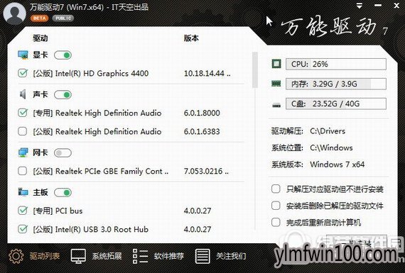405x273 pixels.
Task: Uncheck Intel(R) HD Graphics 4400 driver
Action: click(x=23, y=73)
